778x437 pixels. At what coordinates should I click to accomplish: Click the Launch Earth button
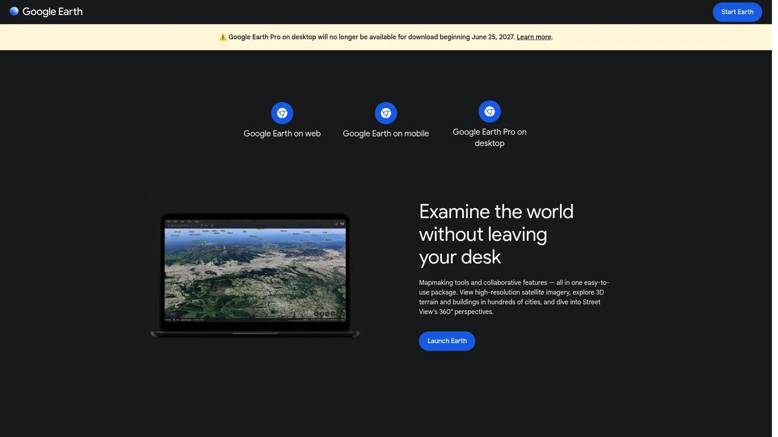coord(447,341)
